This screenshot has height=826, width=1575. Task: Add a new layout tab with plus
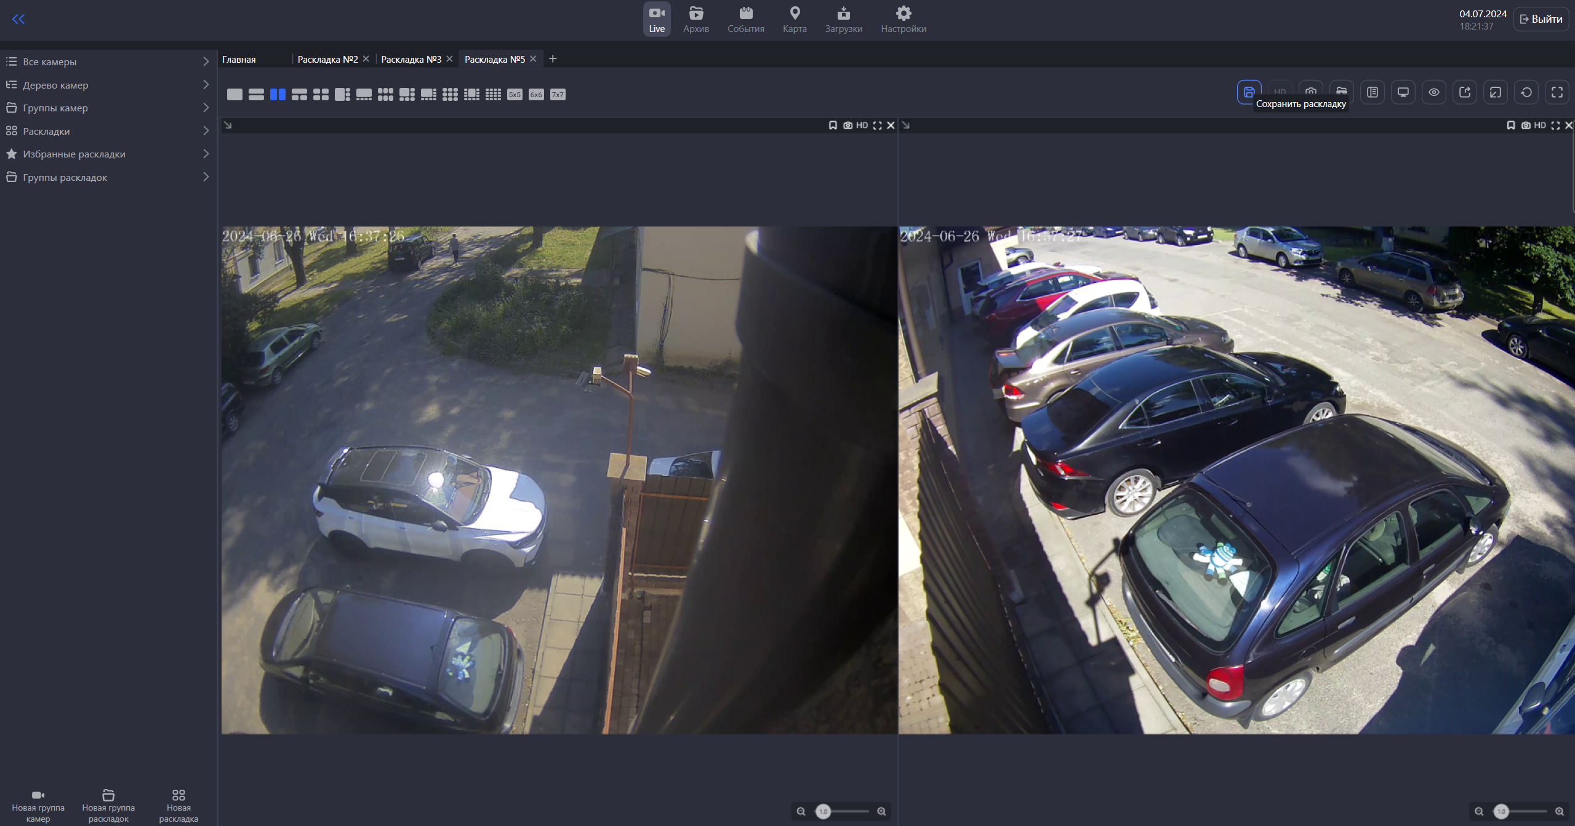[x=553, y=58]
